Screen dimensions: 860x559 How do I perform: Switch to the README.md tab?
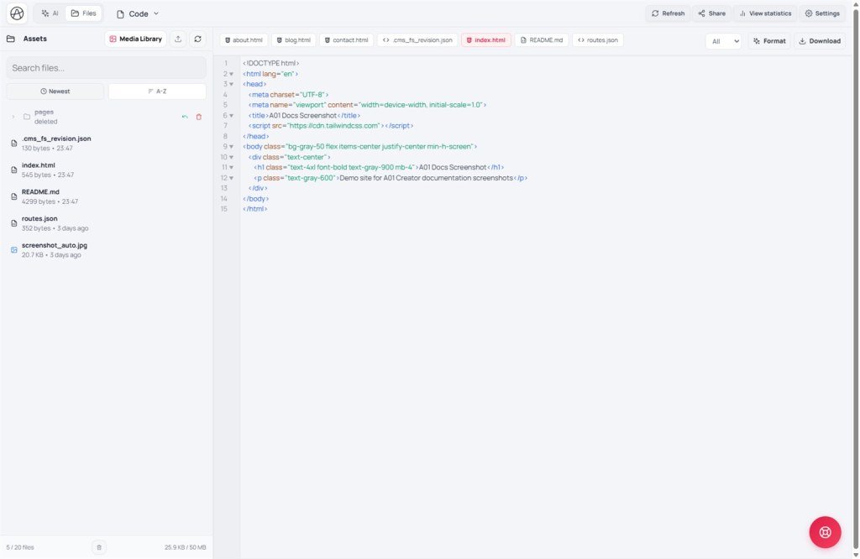pyautogui.click(x=542, y=40)
